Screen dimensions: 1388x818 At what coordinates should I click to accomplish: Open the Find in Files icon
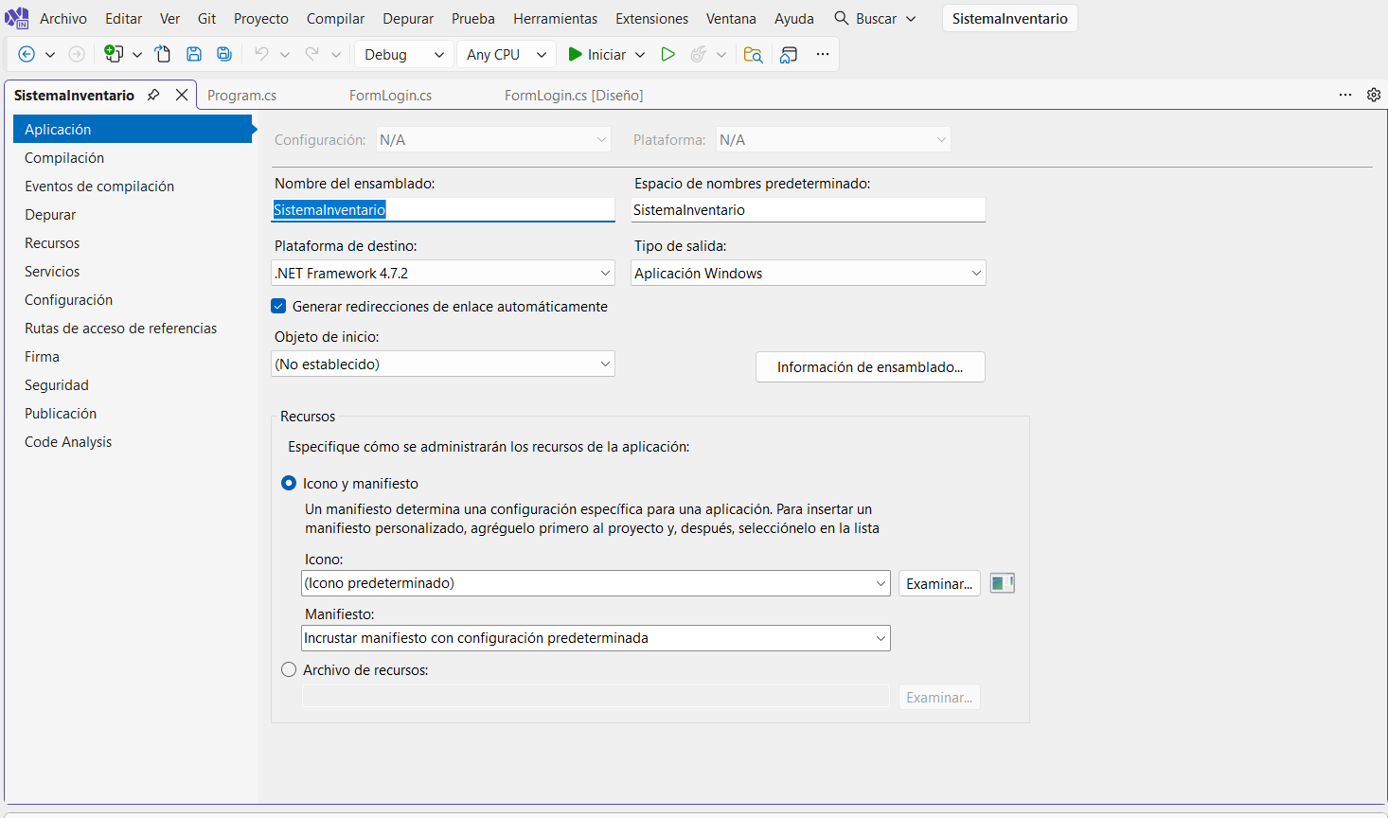[x=753, y=54]
